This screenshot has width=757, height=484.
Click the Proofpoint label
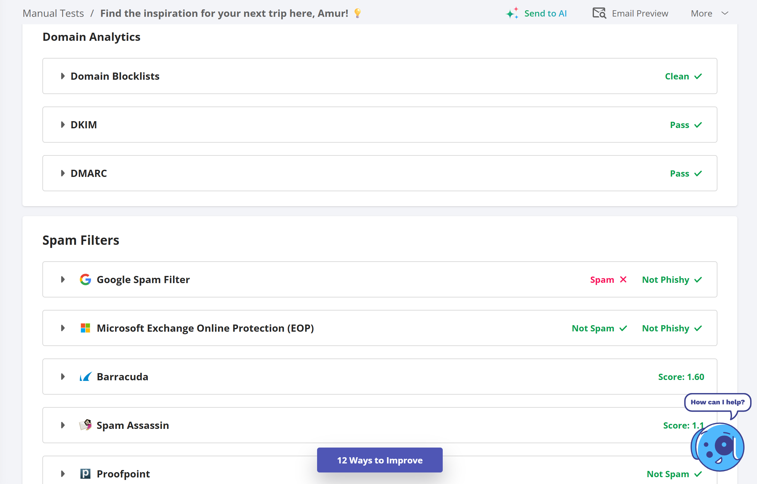(x=123, y=474)
